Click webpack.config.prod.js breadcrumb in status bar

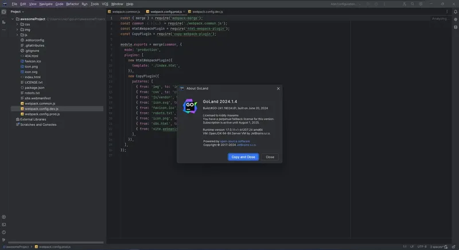53,247
